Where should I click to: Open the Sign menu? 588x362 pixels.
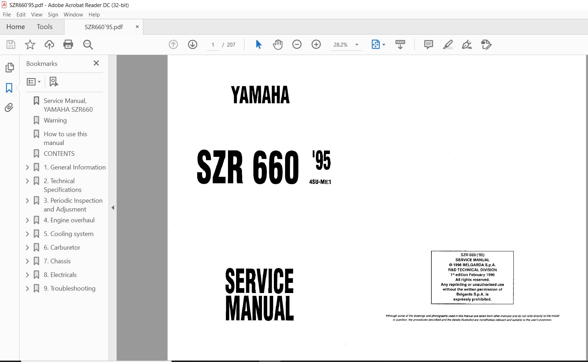tap(53, 14)
